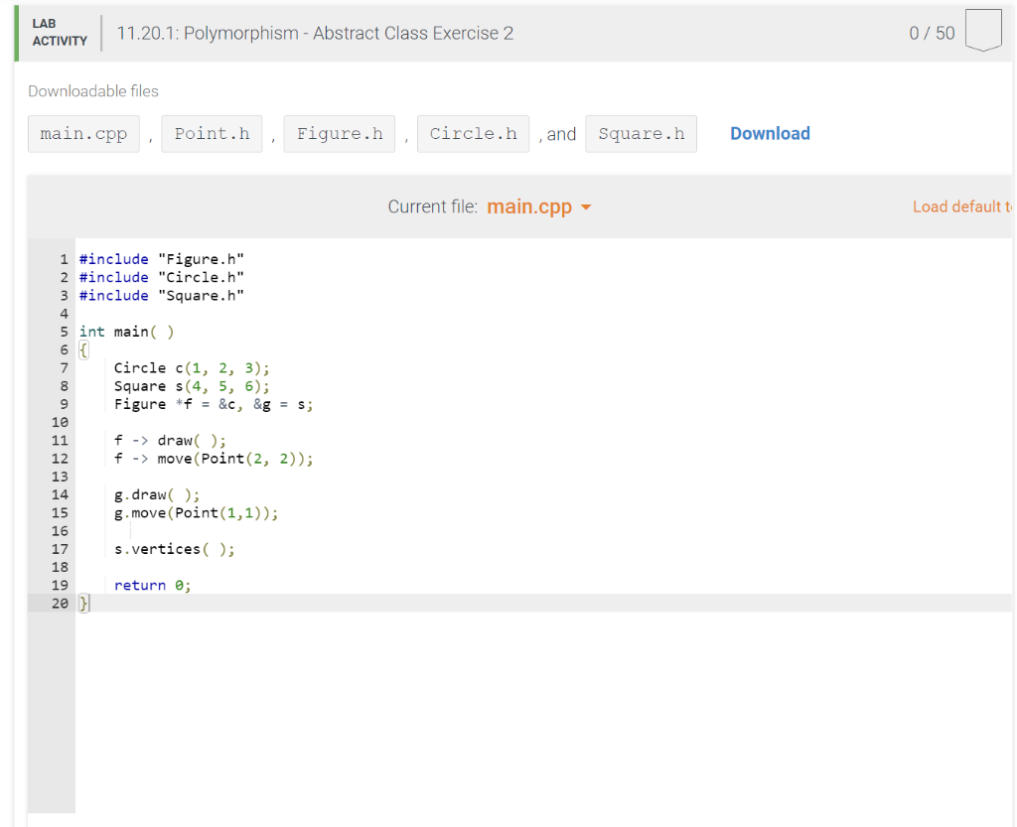
Task: Open the main.cpp file chip
Action: coord(83,133)
